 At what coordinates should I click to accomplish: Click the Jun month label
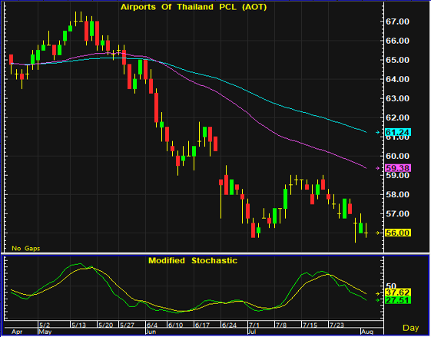[x=151, y=332]
